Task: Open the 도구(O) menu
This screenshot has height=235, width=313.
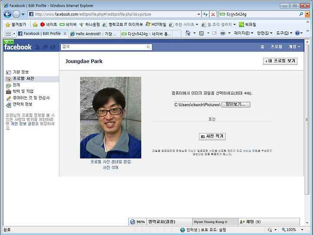Action: coord(284,33)
